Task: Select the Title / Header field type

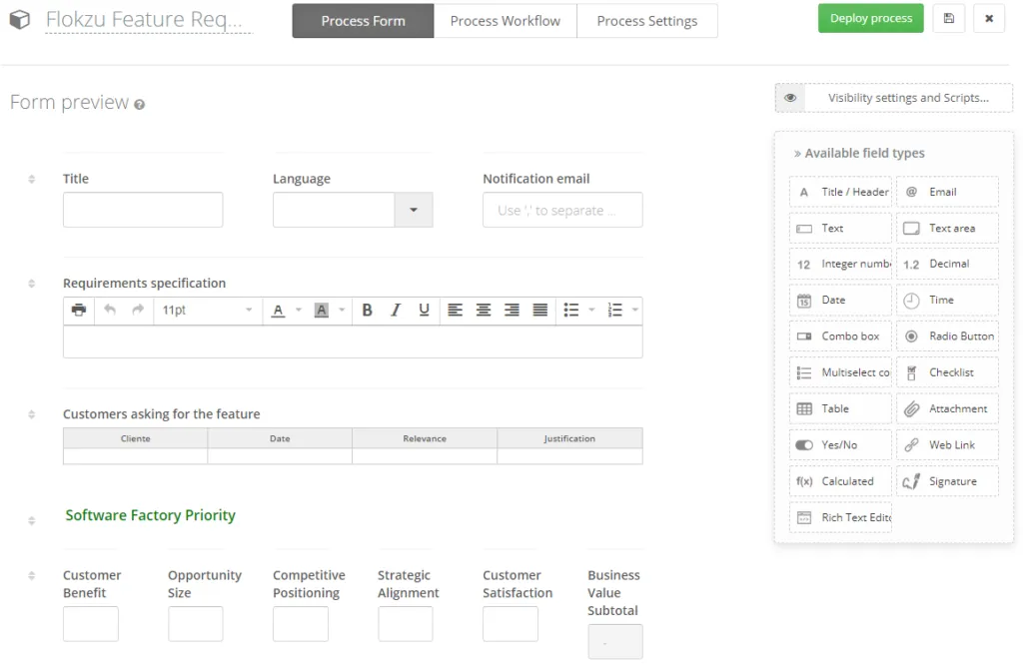Action: point(840,192)
